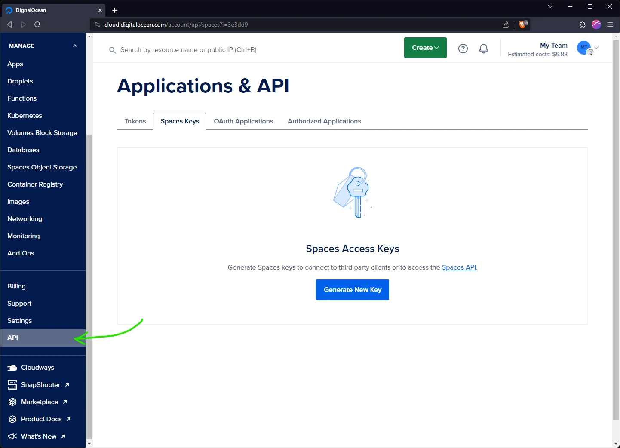
Task: Click the My Team avatar icon
Action: 583,48
